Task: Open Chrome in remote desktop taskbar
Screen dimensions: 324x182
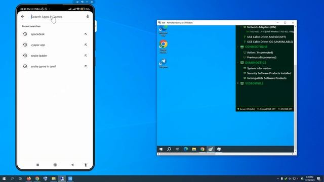Action: pos(202,149)
